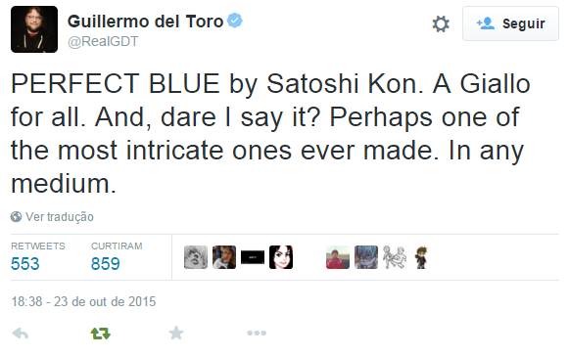
Task: Open the @RealGDT handle link
Action: 103,41
